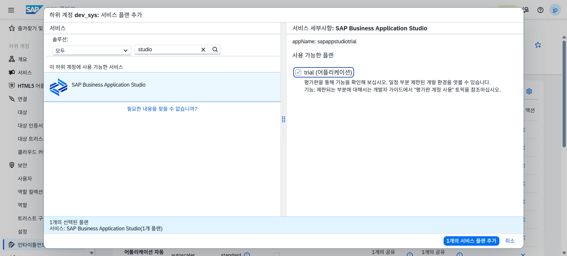Click the SAP logo
The width and height of the screenshot is (567, 256).
pyautogui.click(x=34, y=10)
